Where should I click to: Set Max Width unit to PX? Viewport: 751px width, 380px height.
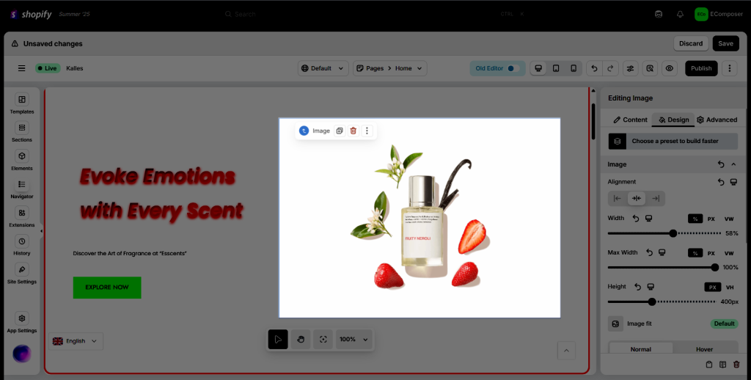pos(711,253)
